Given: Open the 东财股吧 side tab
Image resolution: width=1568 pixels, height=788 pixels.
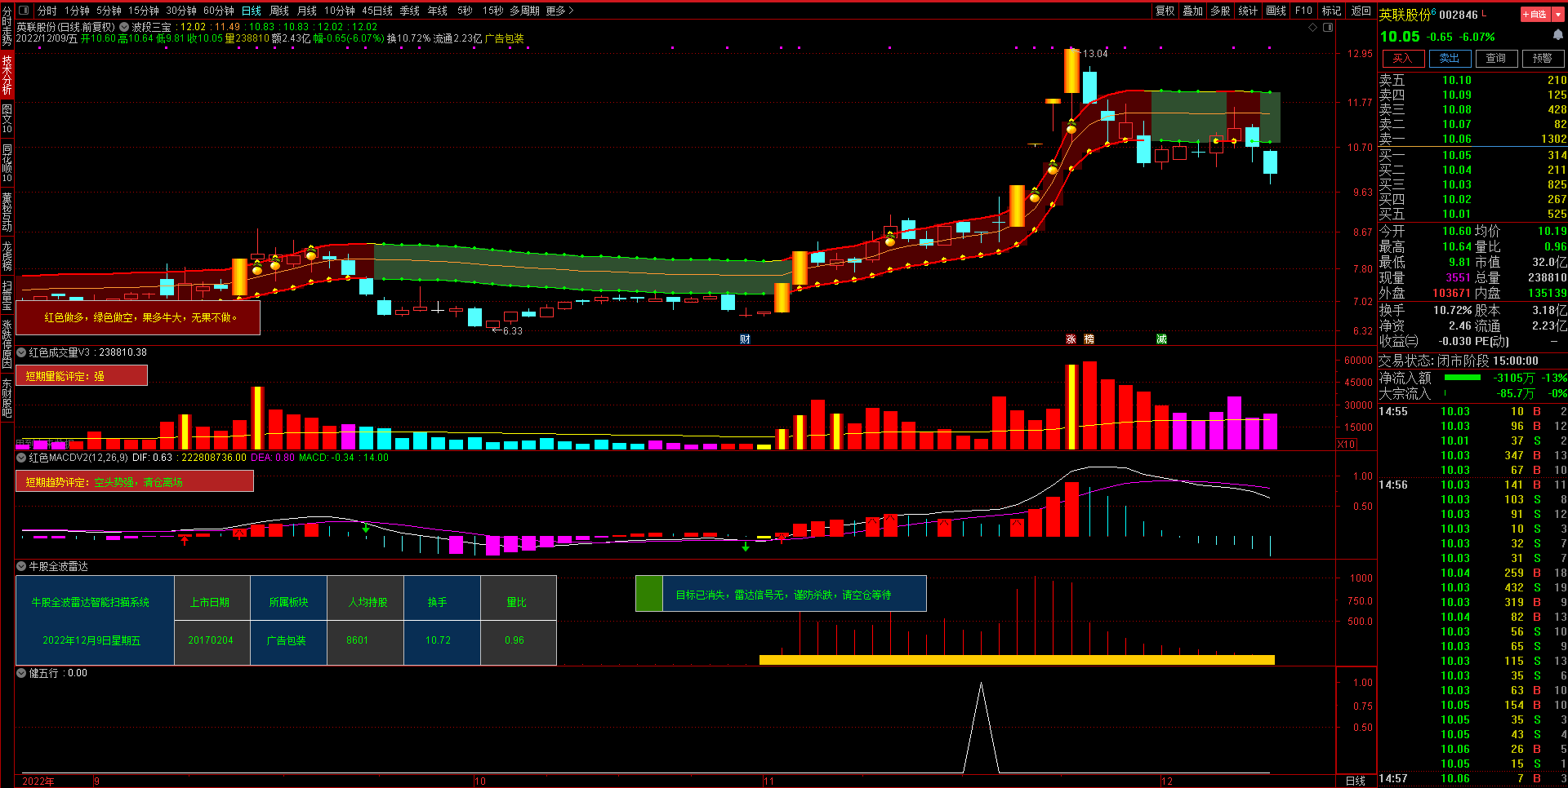Looking at the screenshot, I should [x=7, y=398].
